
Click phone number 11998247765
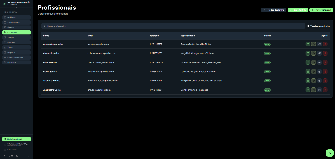click(156, 62)
